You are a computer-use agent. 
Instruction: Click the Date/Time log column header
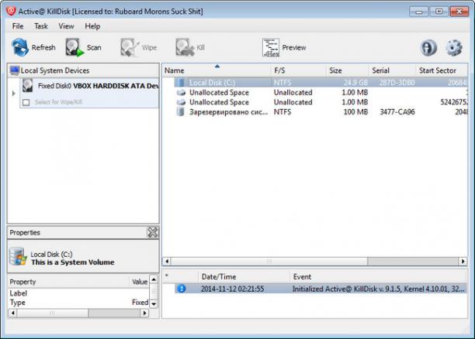[244, 276]
